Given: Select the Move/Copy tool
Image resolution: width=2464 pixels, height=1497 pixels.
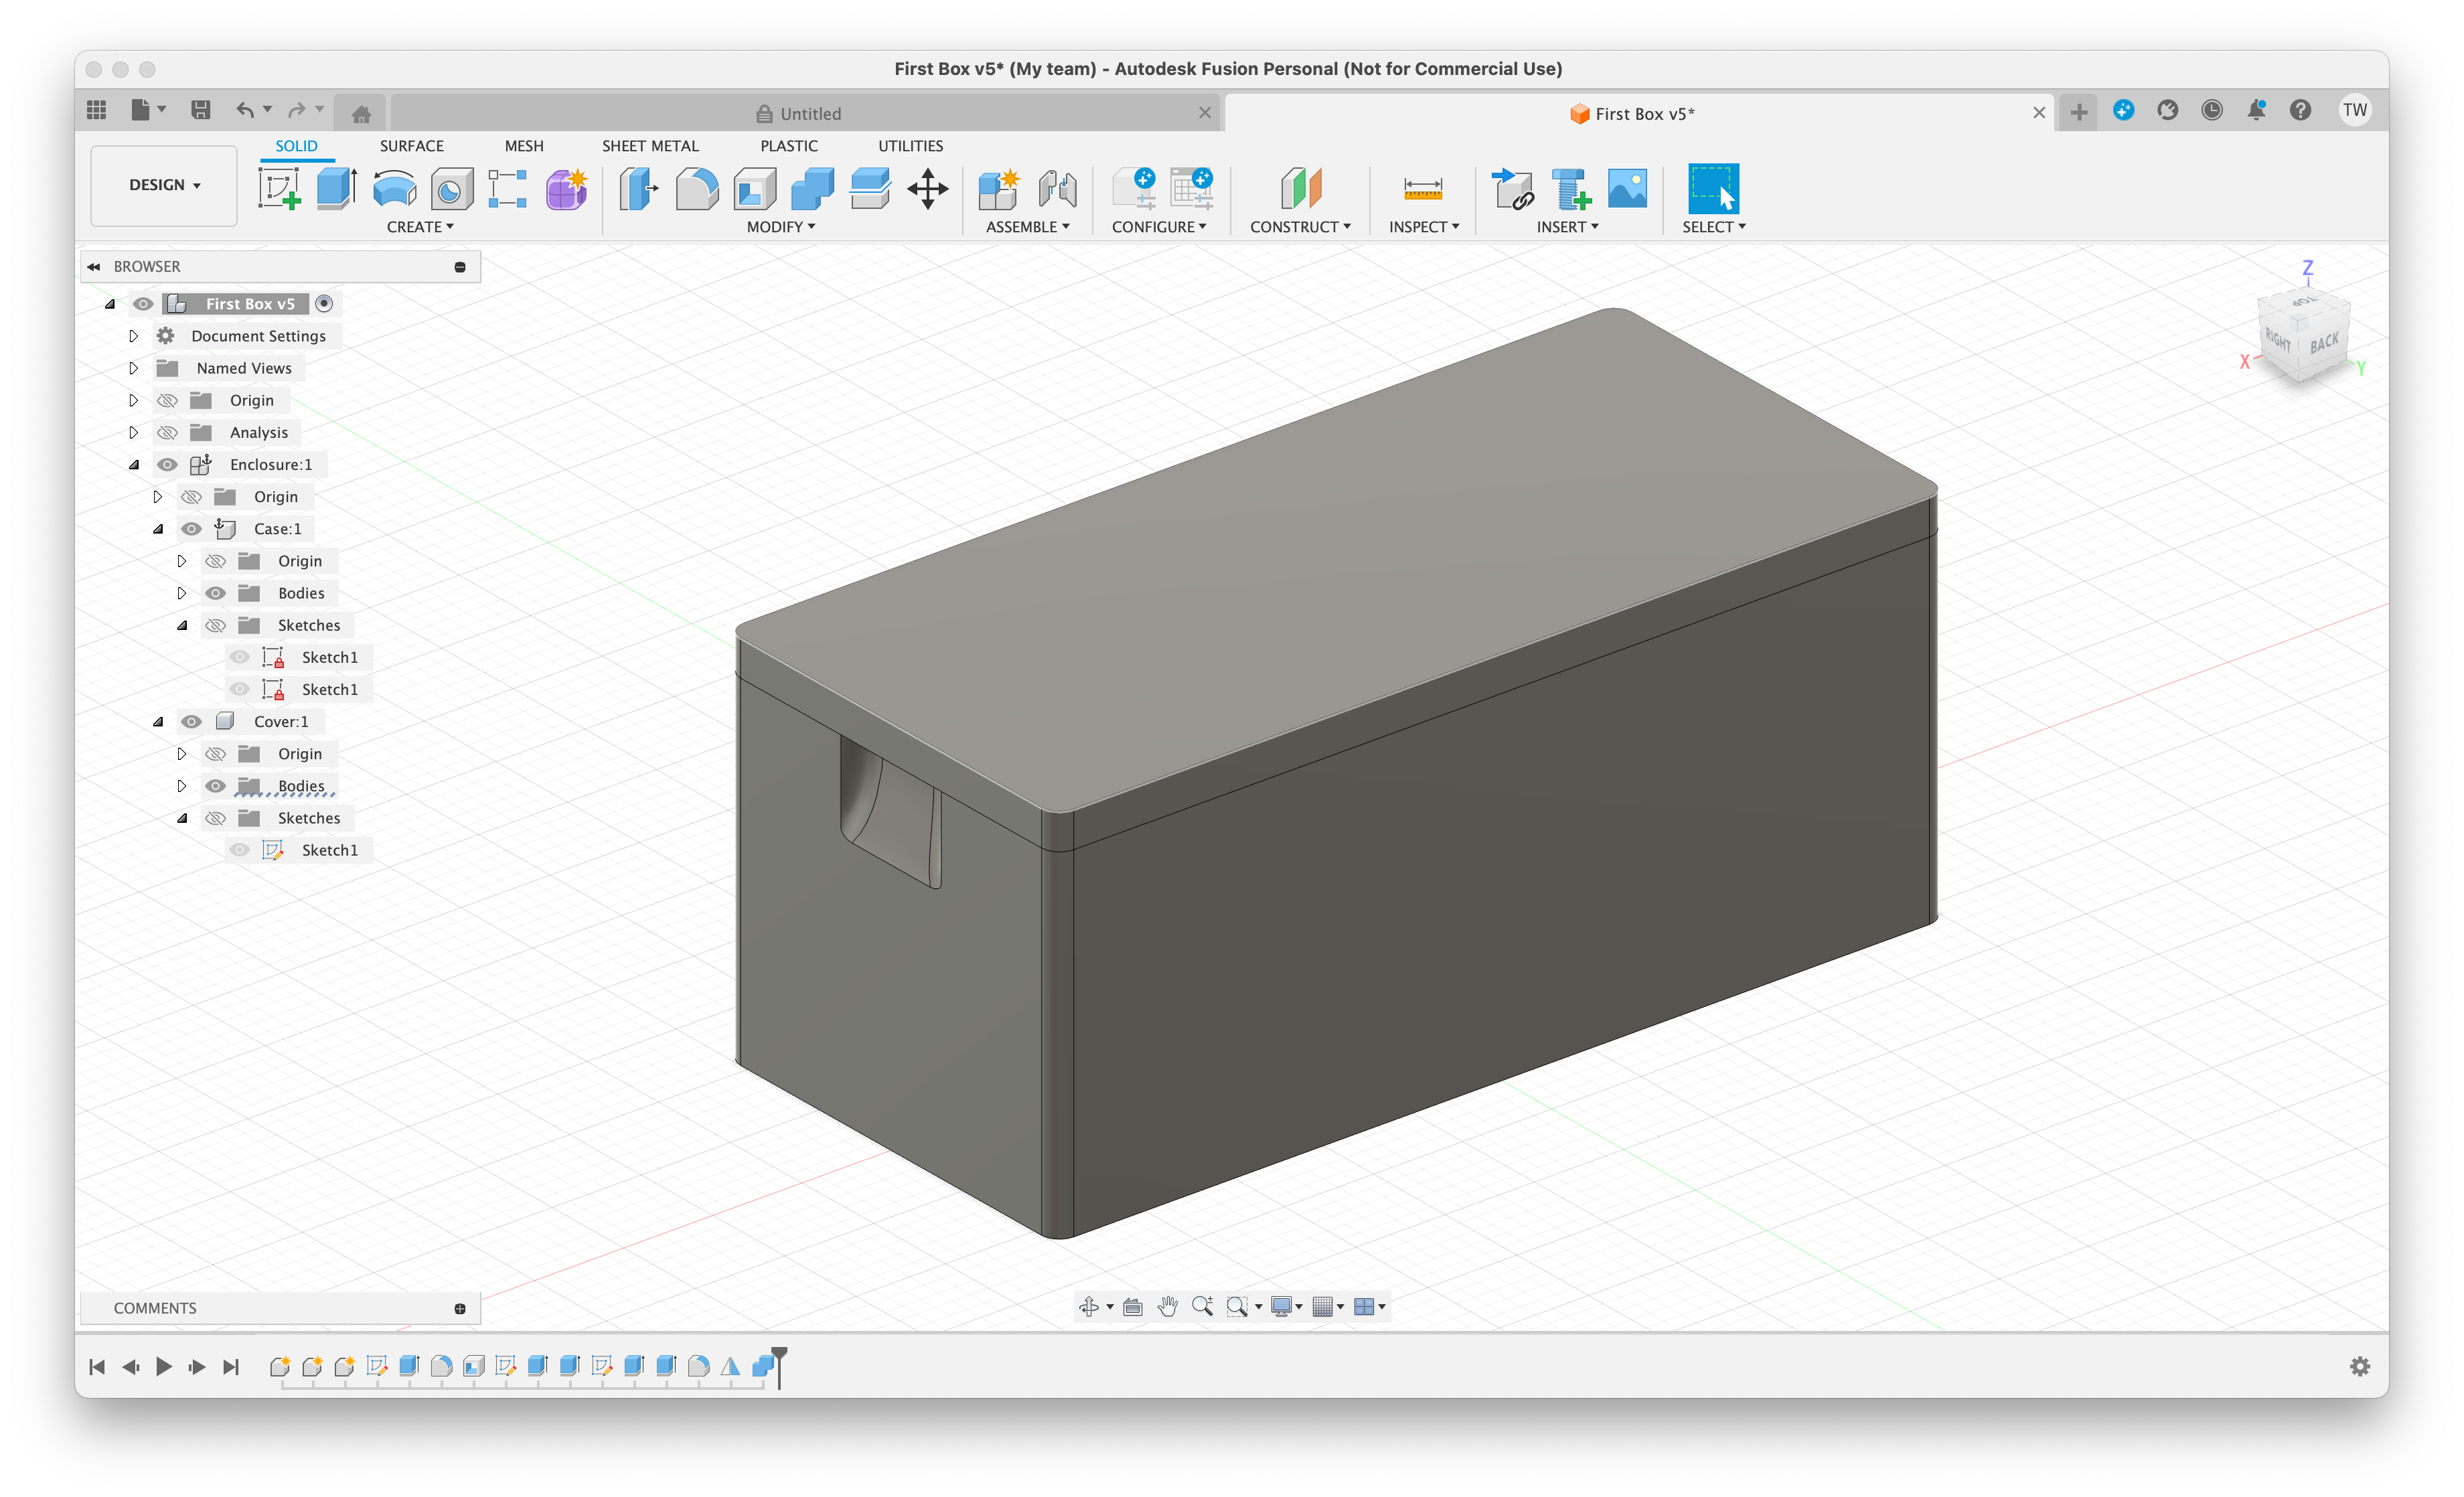Looking at the screenshot, I should pos(928,188).
